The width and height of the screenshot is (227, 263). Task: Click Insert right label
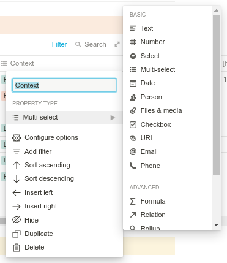click(41, 206)
